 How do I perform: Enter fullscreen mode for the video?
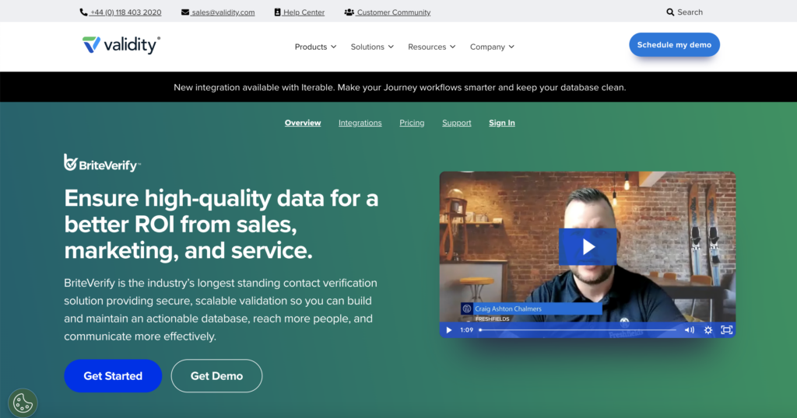(x=727, y=330)
